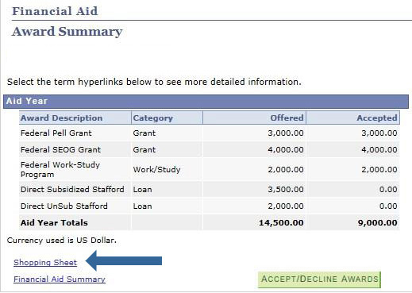Click the Accept/Decline Awards button
Viewport: 412px width, 293px height.
pos(319,280)
